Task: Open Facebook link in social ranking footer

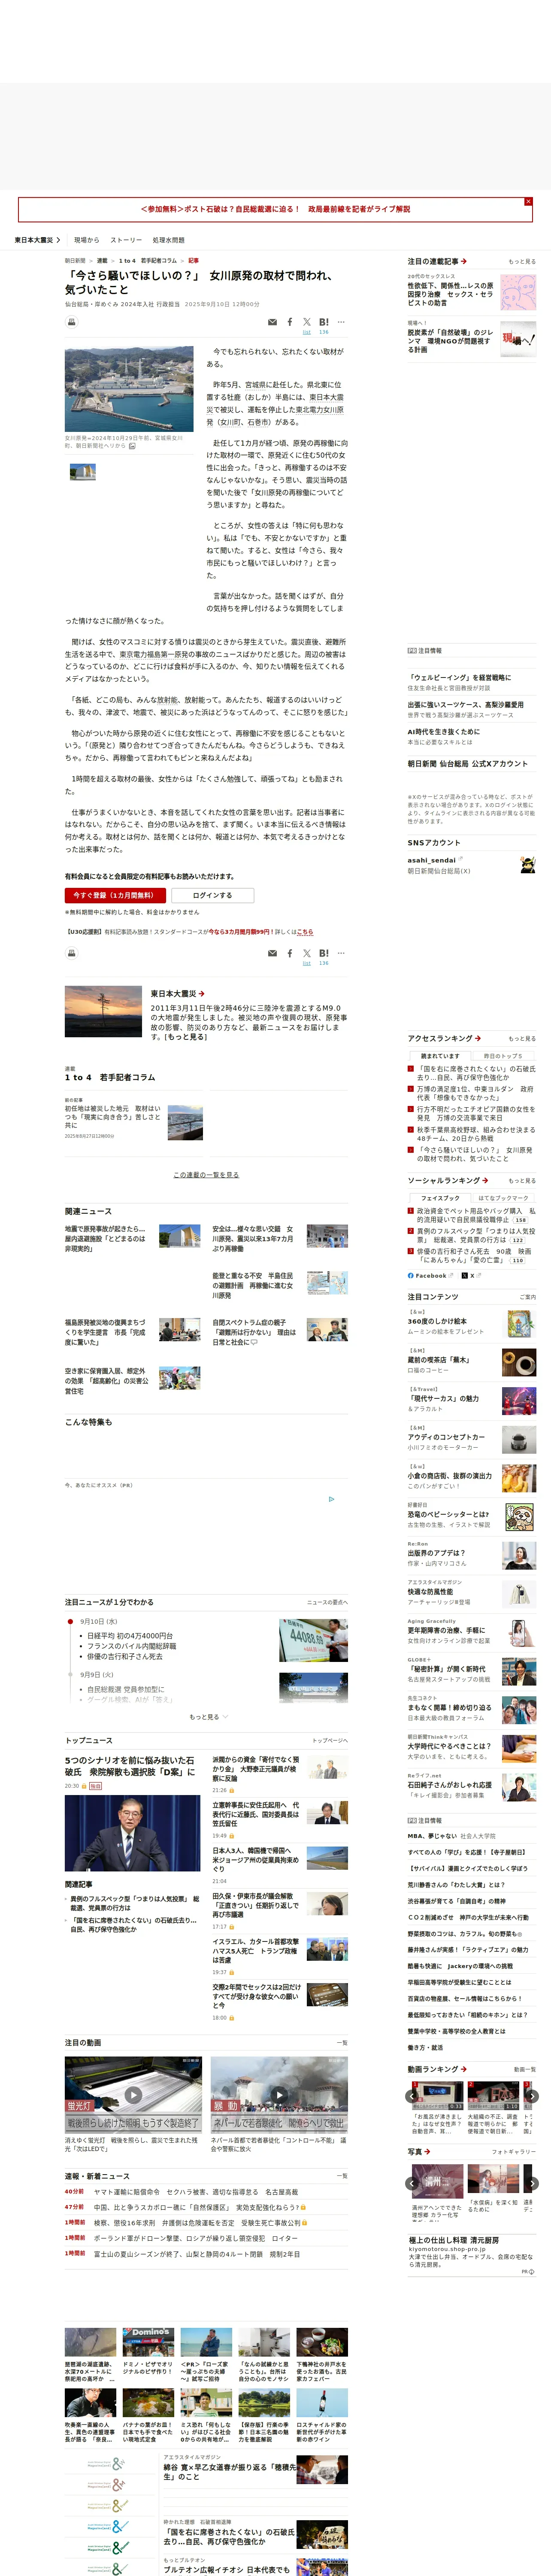Action: tap(430, 1275)
